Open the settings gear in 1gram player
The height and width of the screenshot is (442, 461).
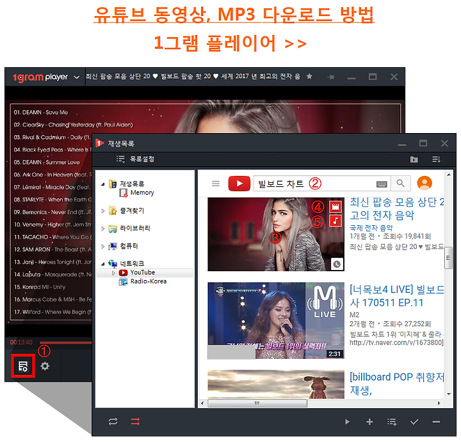45,366
